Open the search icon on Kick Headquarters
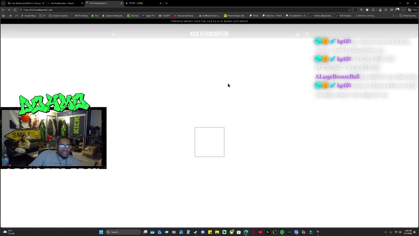 click(x=307, y=34)
